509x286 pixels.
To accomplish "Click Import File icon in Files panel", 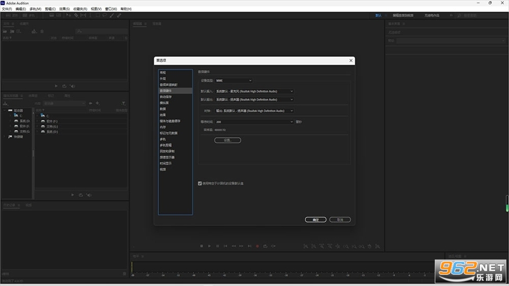I will [x=12, y=31].
